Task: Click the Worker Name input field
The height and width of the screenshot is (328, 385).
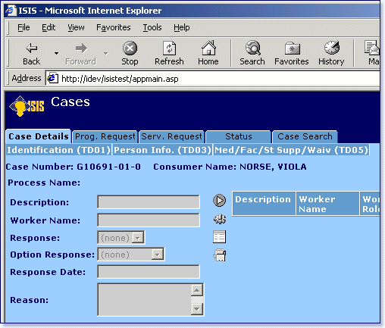Action: [x=149, y=220]
